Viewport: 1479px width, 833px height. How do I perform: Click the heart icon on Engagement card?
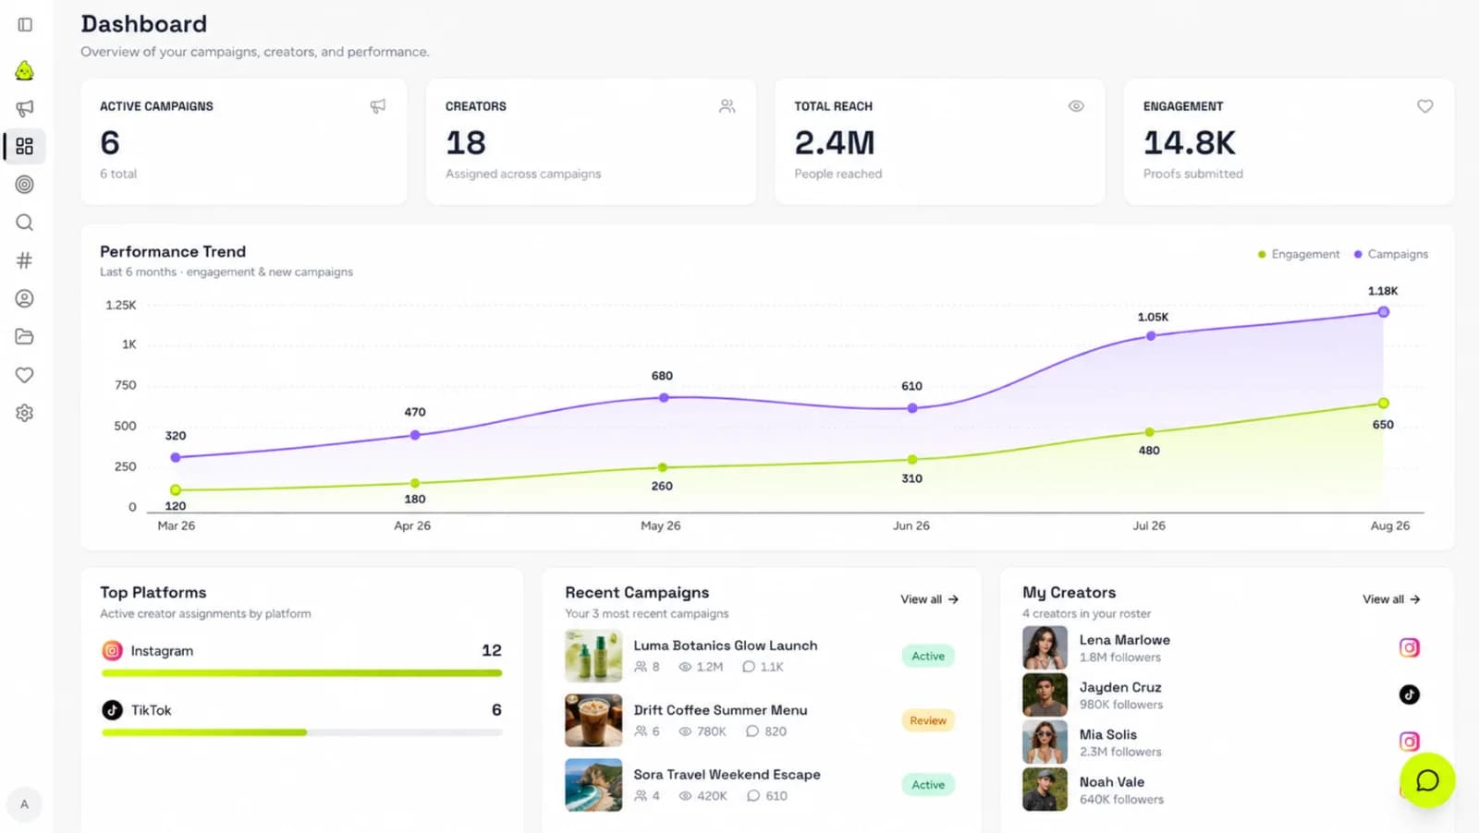(x=1425, y=106)
